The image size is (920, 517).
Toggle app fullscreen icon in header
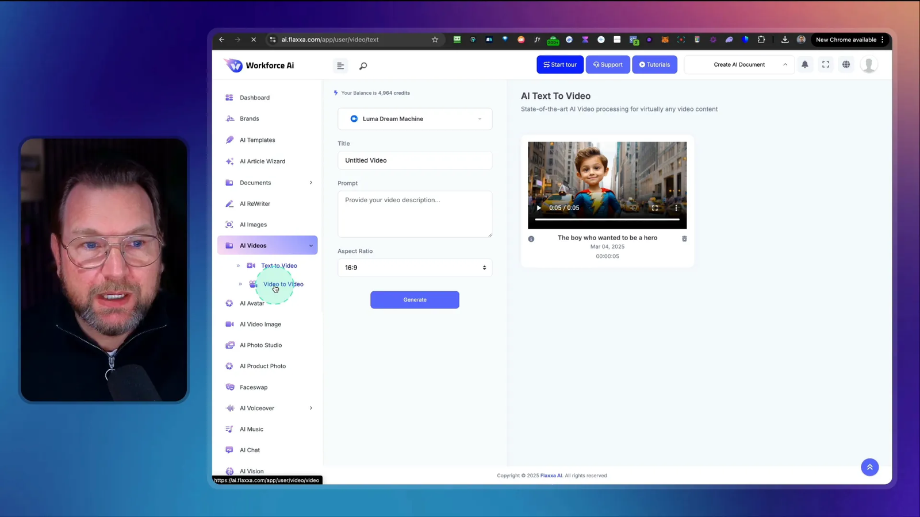(x=826, y=64)
